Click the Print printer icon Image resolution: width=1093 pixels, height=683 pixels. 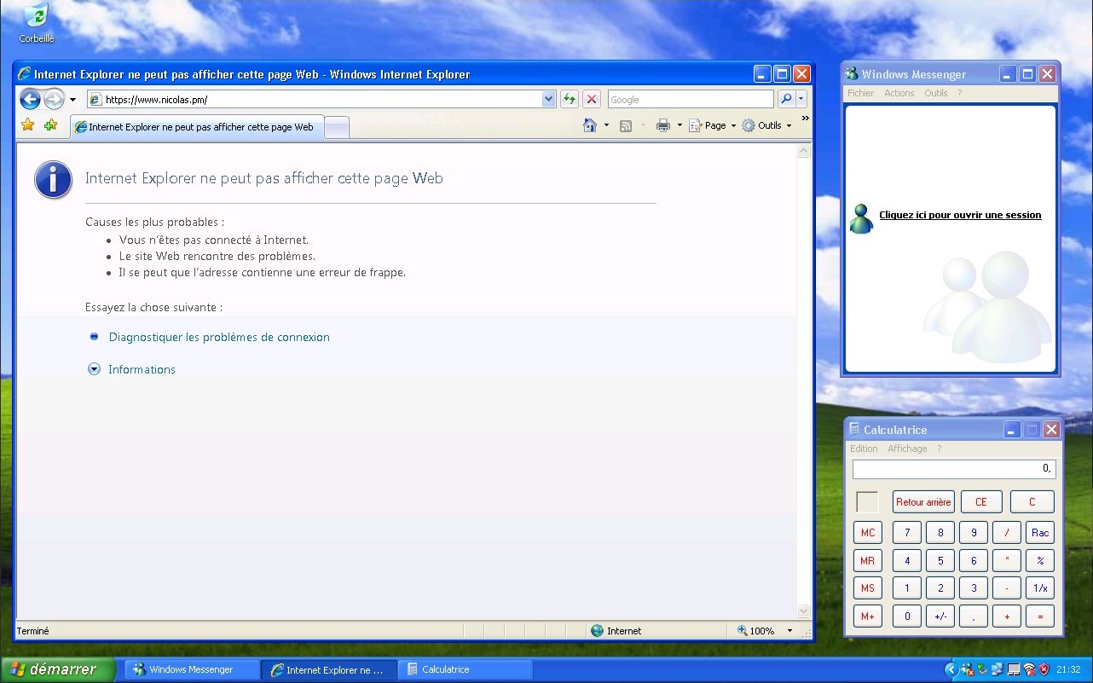[x=663, y=125]
